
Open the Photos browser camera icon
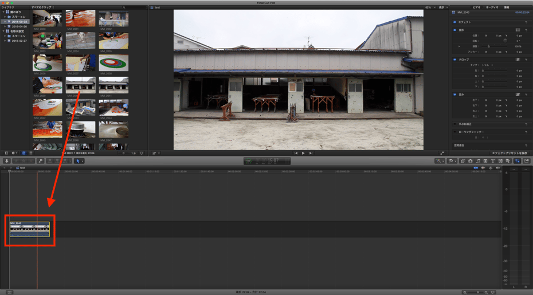click(x=471, y=161)
